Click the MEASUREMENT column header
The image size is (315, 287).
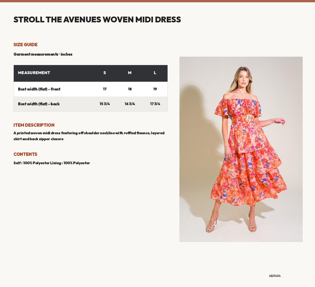(x=34, y=73)
